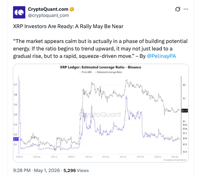Select the 2024 Jan x-axis marker
This screenshot has height=177, width=200.
20,157
